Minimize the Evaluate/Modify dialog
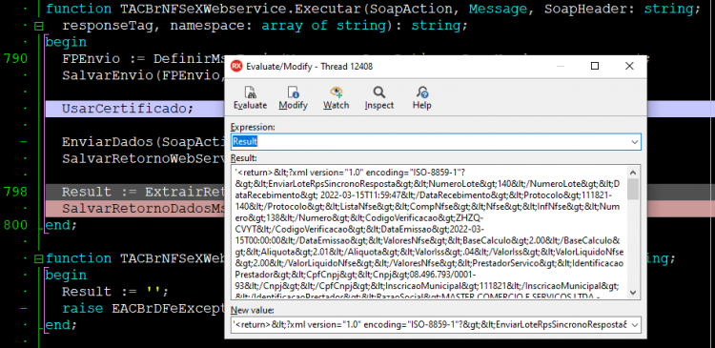This screenshot has height=348, width=715. pos(561,66)
